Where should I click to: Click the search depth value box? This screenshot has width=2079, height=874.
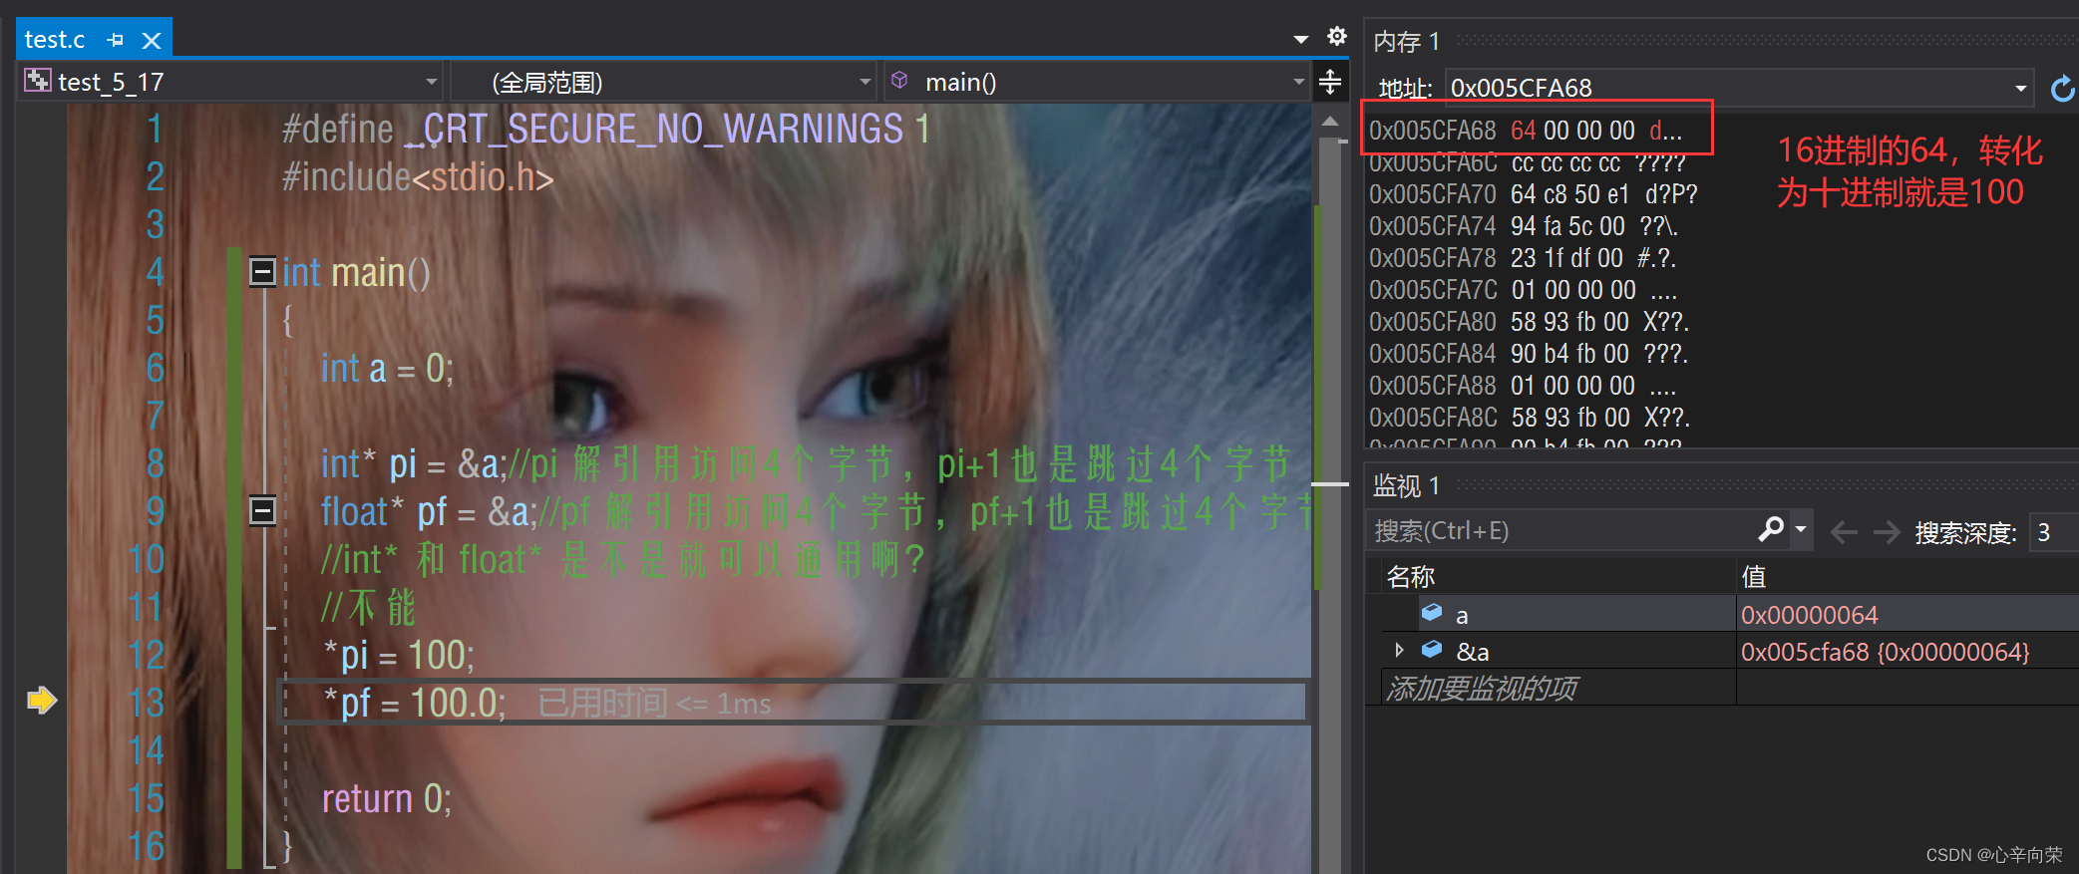(2053, 532)
